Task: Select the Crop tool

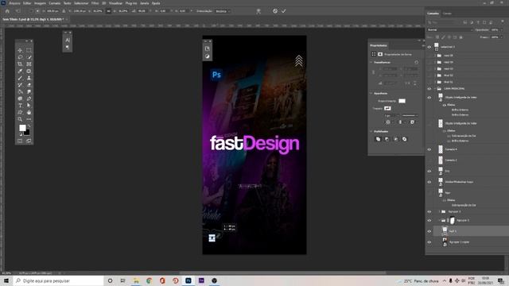Action: point(20,64)
